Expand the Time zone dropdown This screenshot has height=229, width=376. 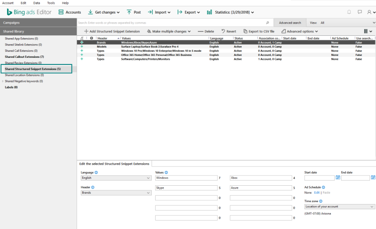point(339,206)
